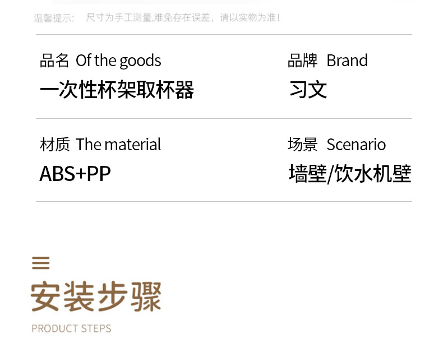Click the 安装步骤 section heading

tap(96, 297)
